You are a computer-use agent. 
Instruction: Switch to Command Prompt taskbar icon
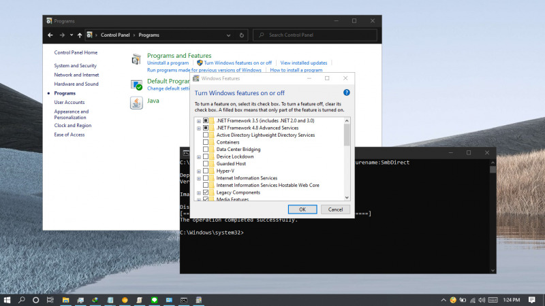(x=184, y=300)
